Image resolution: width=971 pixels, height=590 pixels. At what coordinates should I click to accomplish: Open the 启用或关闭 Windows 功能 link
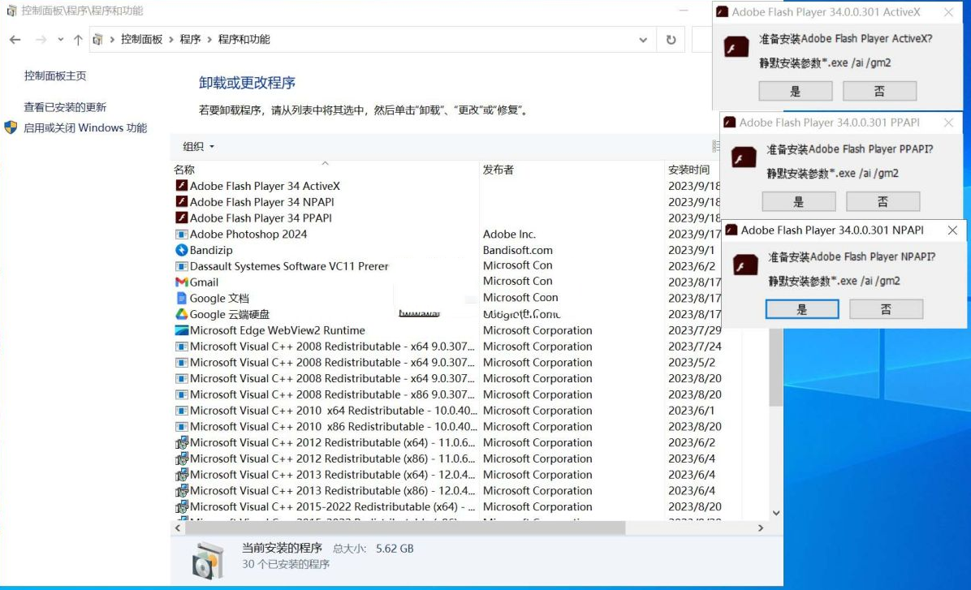tap(85, 127)
